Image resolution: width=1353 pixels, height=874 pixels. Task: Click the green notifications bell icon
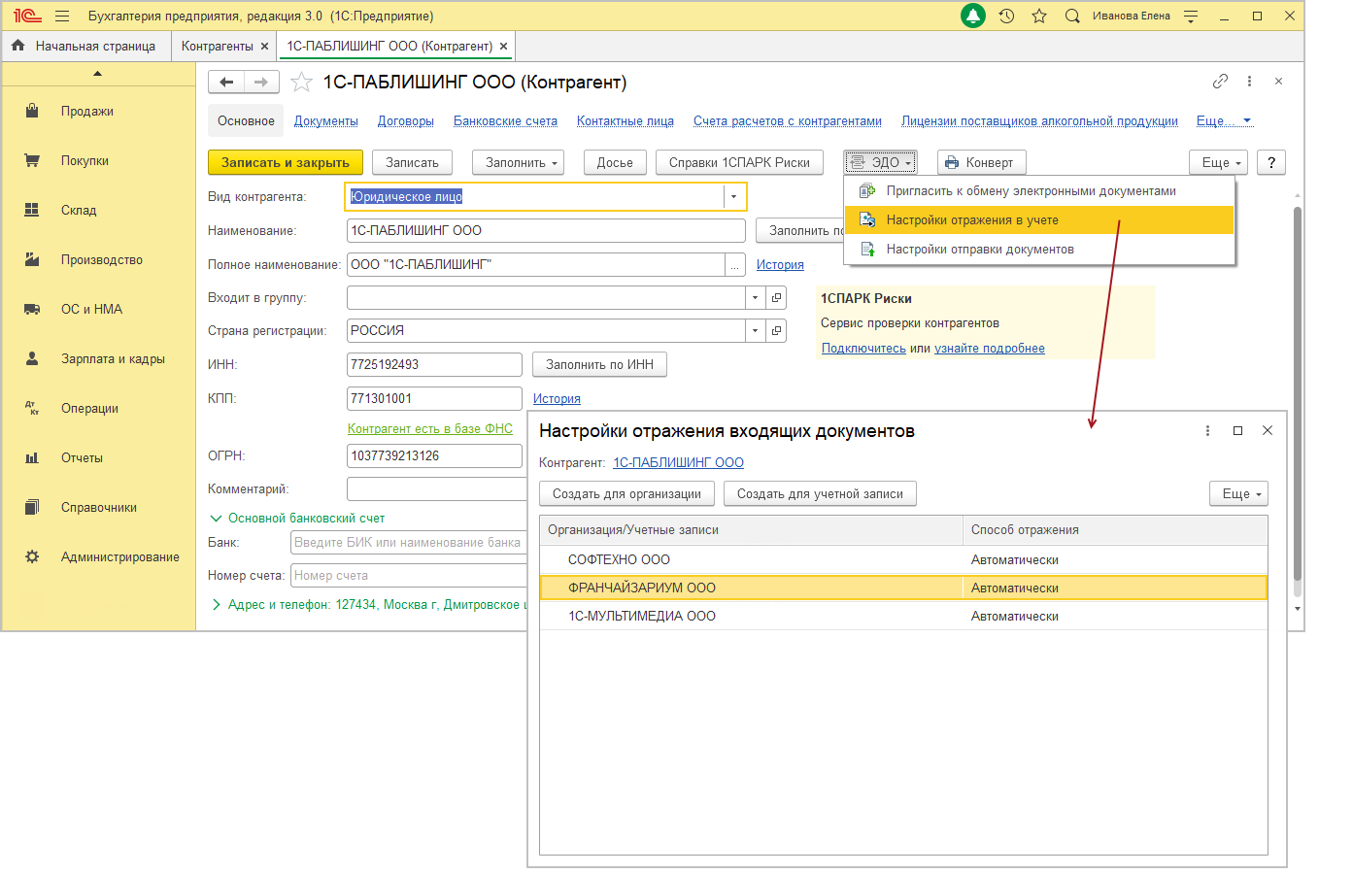(x=972, y=16)
